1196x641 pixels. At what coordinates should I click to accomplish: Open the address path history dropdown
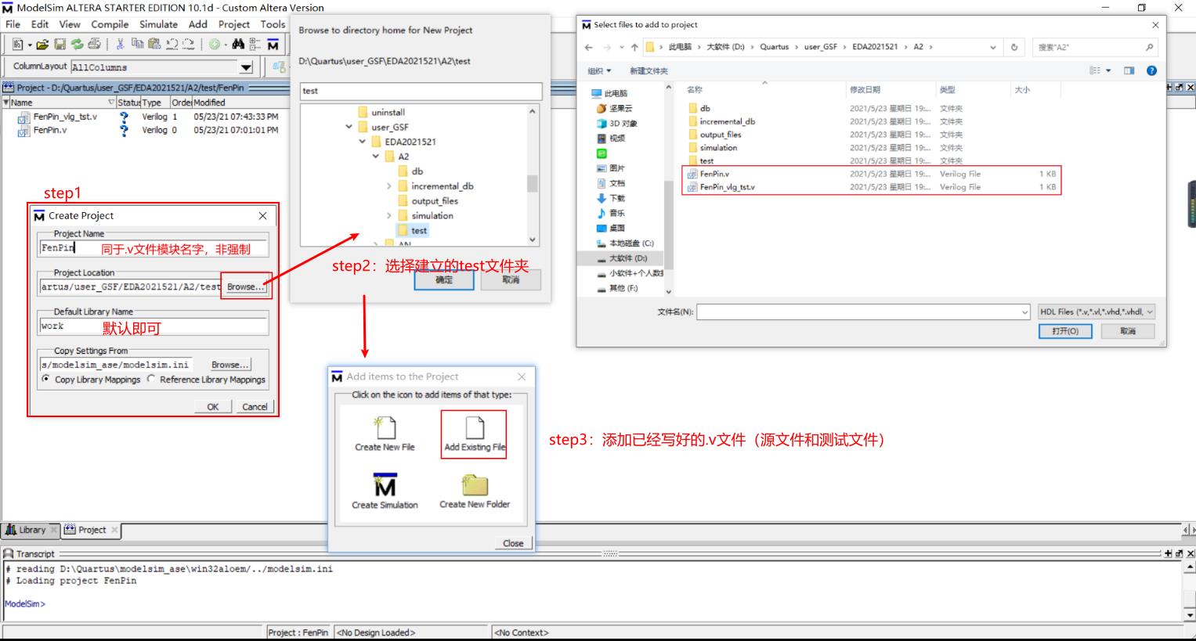tap(992, 47)
